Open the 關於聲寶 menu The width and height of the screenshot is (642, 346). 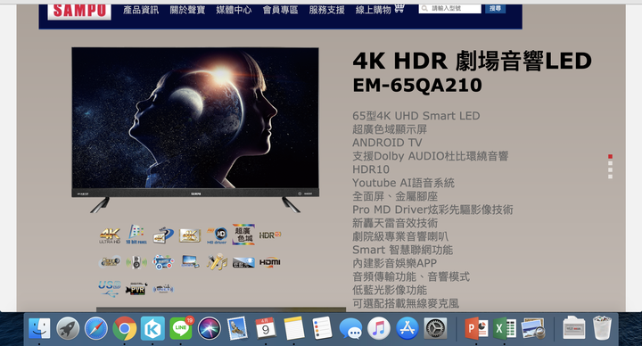point(187,10)
